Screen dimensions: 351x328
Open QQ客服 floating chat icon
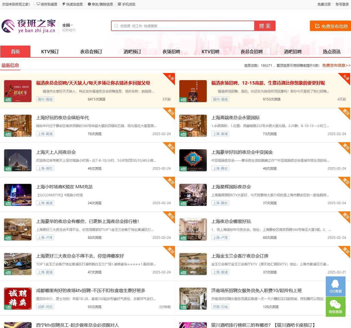click(336, 286)
